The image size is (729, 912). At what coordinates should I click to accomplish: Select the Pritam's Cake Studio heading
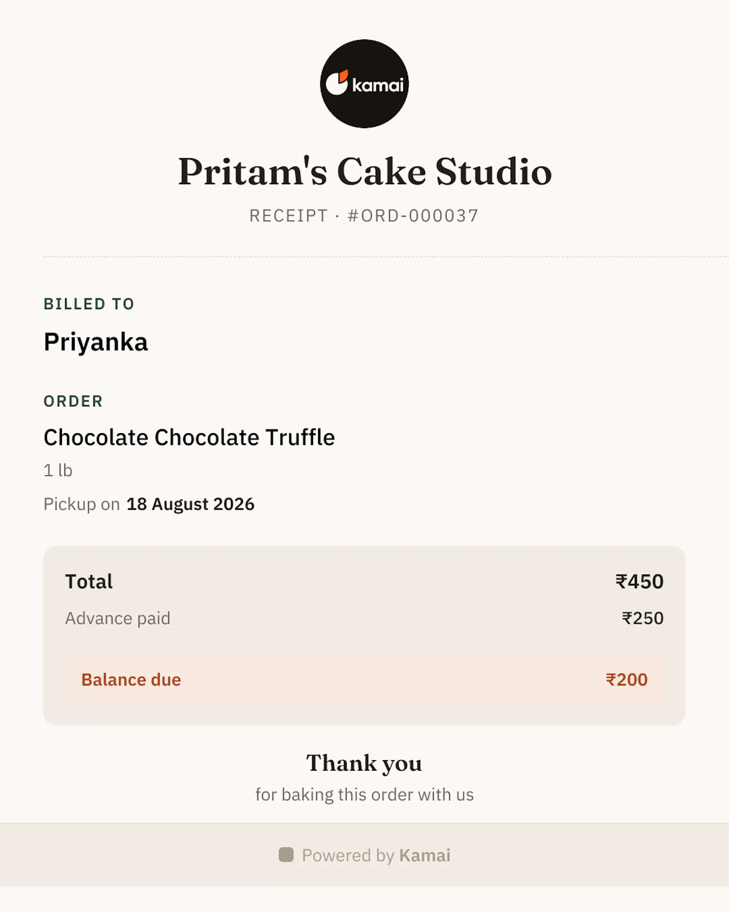(x=364, y=171)
